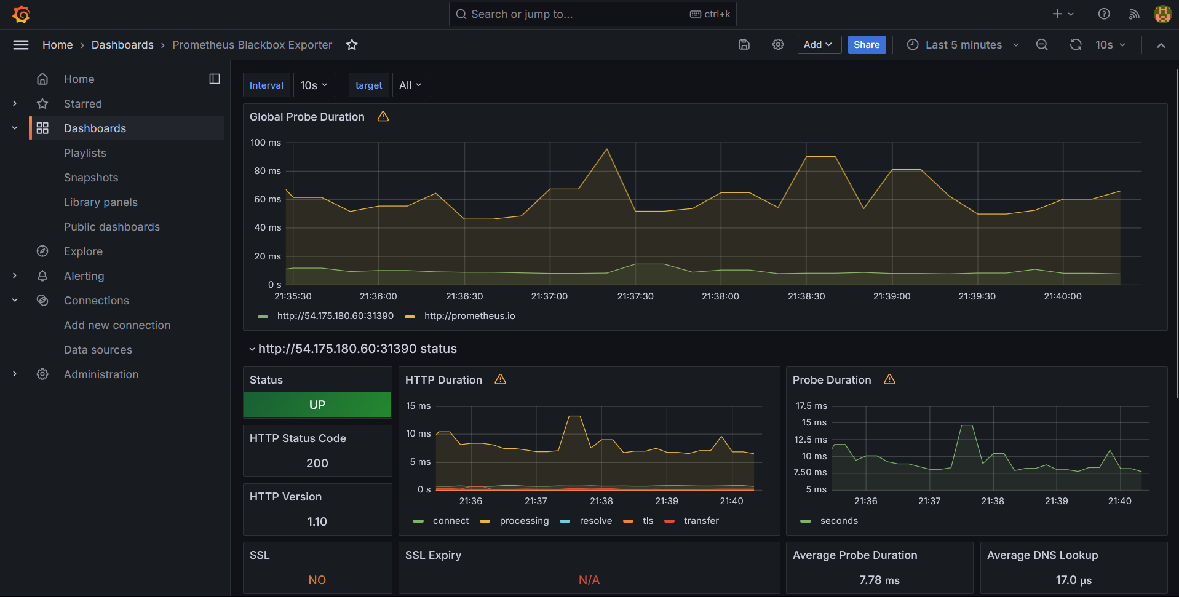This screenshot has height=597, width=1179.
Task: Open Add new connection
Action: coord(117,325)
